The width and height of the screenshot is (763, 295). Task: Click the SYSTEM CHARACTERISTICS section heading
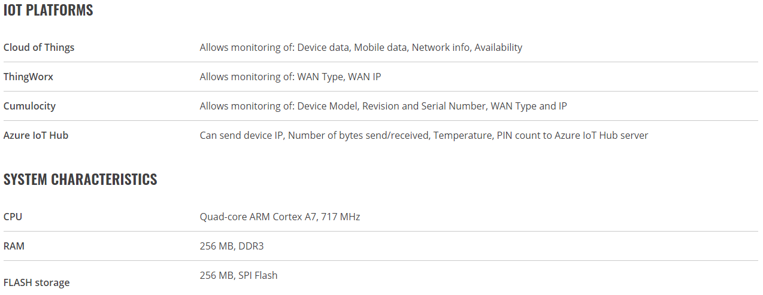tap(80, 180)
